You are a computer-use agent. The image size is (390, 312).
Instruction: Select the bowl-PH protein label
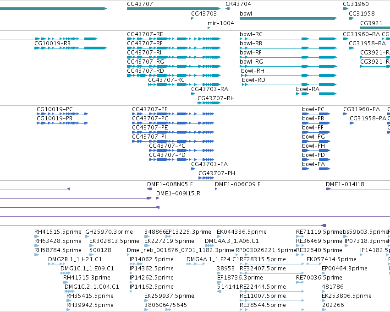pos(313,146)
